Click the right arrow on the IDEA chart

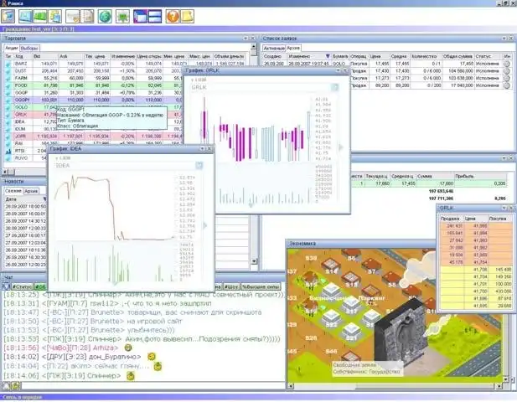coord(205,225)
